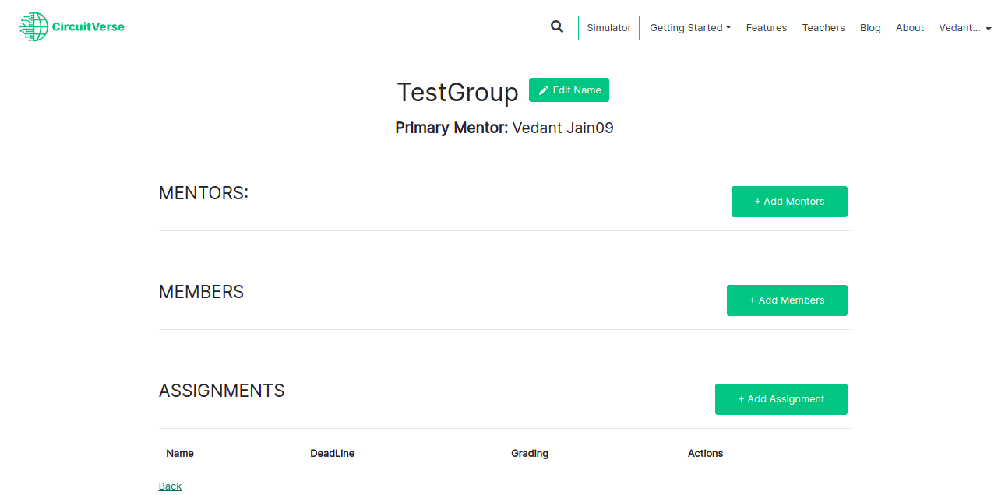Open the Teachers navigation link
This screenshot has height=495, width=1005.
823,28
